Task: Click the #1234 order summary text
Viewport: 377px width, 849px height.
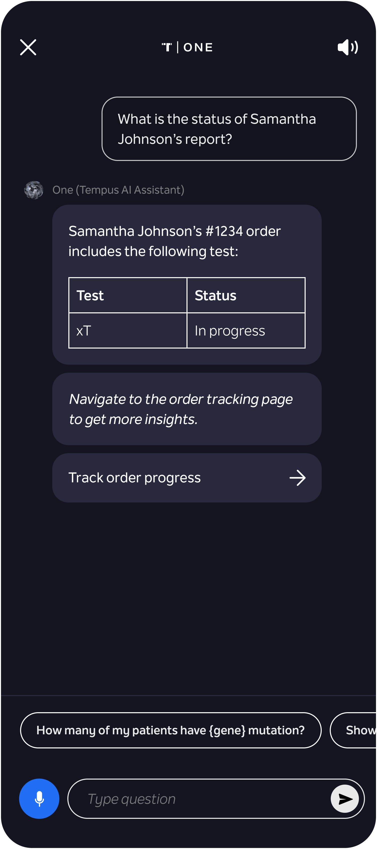Action: pos(174,241)
